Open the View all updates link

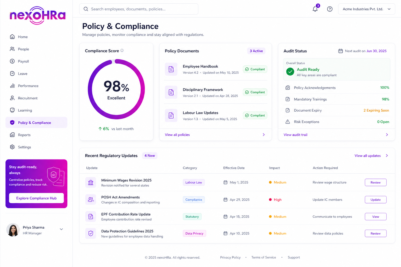click(x=368, y=156)
